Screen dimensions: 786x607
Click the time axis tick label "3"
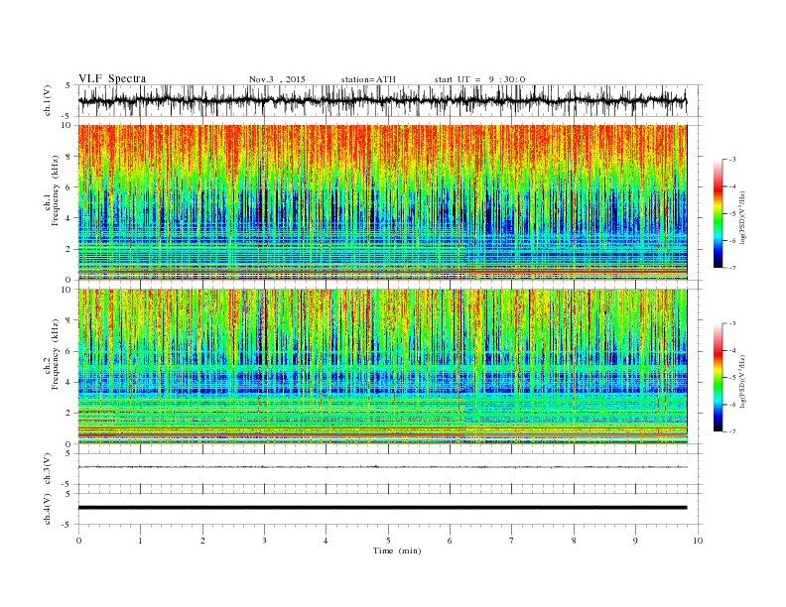pos(264,541)
